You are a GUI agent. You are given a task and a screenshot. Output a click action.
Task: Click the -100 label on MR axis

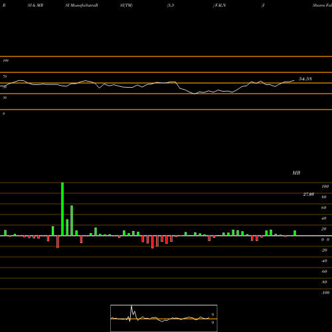325,293
